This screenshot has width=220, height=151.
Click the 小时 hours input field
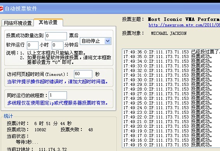coord(33,45)
